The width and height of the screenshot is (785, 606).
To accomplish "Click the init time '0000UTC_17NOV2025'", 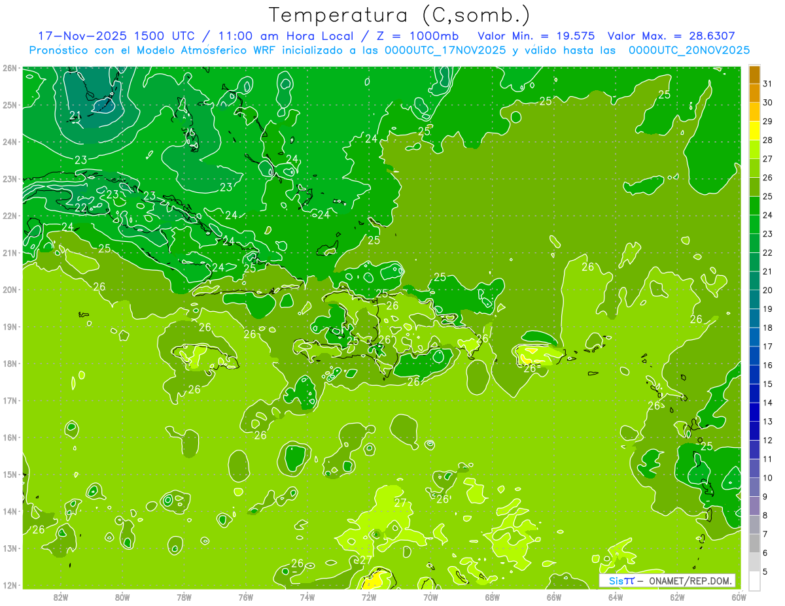I will (x=445, y=50).
